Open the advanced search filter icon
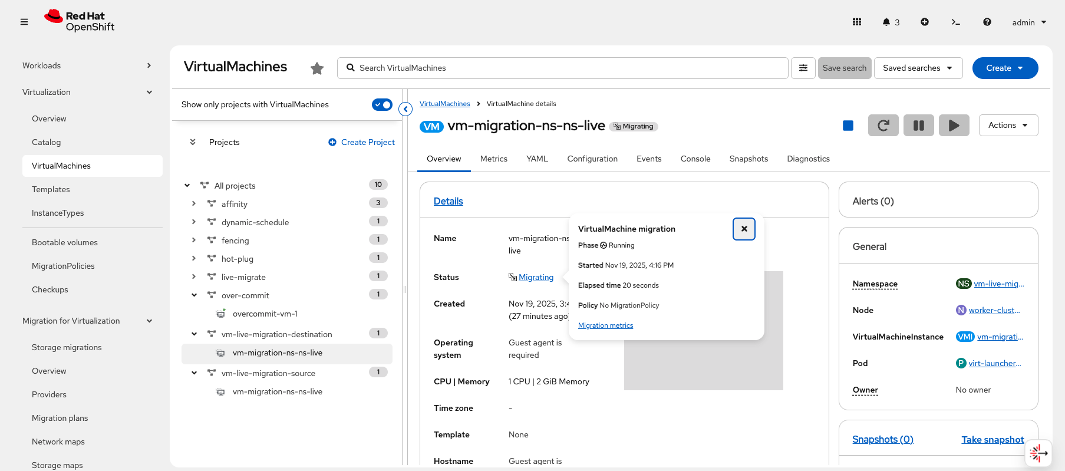This screenshot has height=471, width=1065. 803,68
